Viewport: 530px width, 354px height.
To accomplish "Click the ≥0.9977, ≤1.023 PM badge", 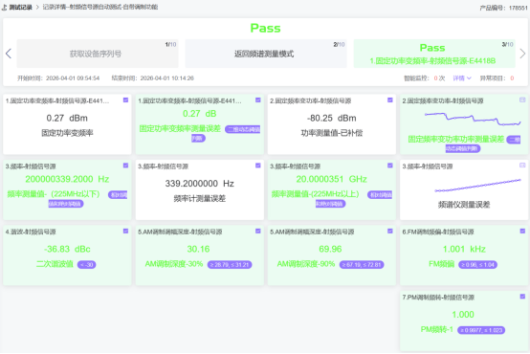I will pos(481,330).
